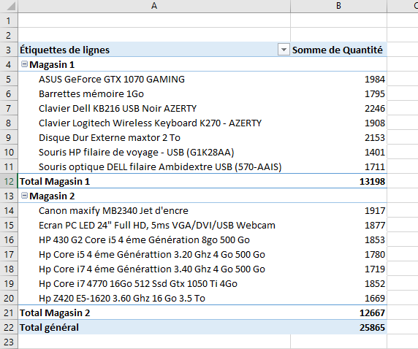Image resolution: width=418 pixels, height=349 pixels.
Task: Select row 22 header
Action: point(9,327)
